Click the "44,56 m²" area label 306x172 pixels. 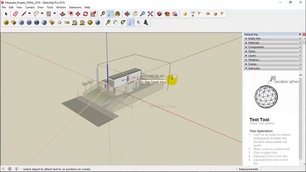pos(156,76)
